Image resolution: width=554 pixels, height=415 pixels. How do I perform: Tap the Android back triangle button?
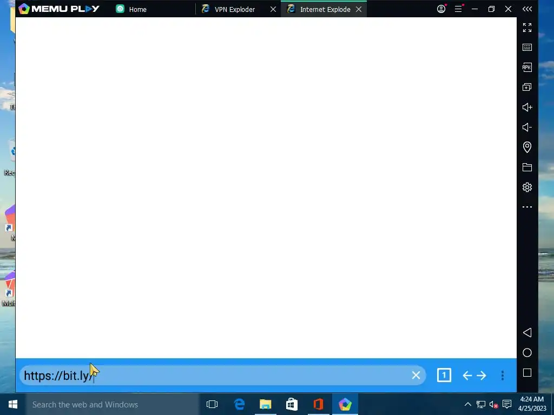[527, 332]
